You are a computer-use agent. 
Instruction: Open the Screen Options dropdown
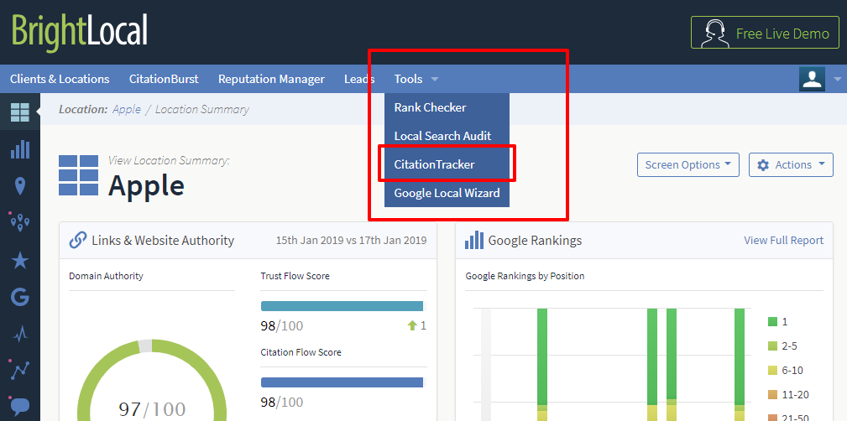688,164
